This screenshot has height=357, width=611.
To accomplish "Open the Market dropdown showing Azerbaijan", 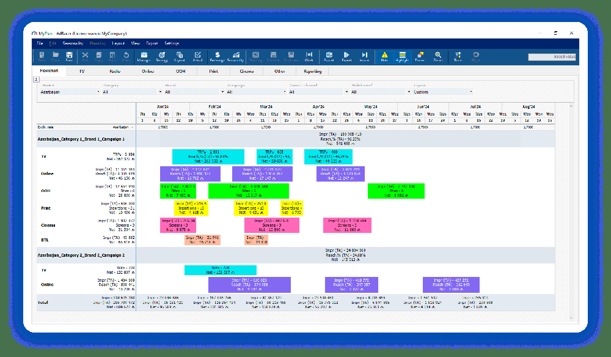I will [x=67, y=90].
